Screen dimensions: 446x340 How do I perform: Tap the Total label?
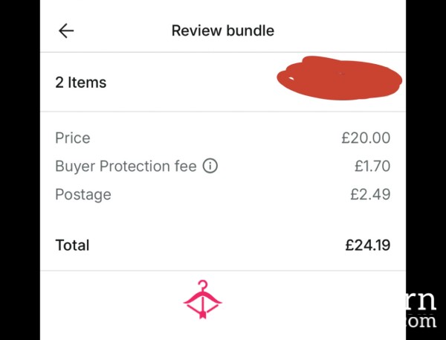72,246
